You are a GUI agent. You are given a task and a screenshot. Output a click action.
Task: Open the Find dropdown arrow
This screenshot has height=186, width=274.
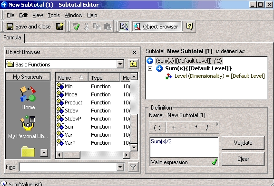coord(120,167)
